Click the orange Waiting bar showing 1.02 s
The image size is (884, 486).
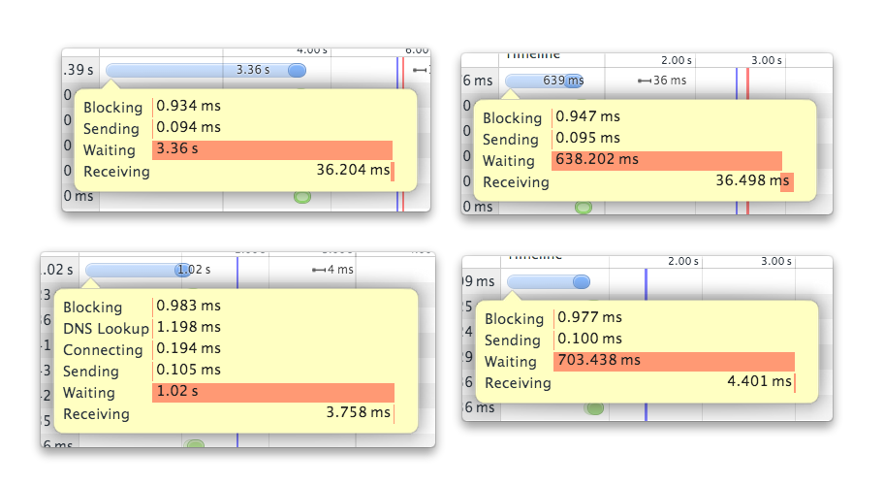click(273, 393)
